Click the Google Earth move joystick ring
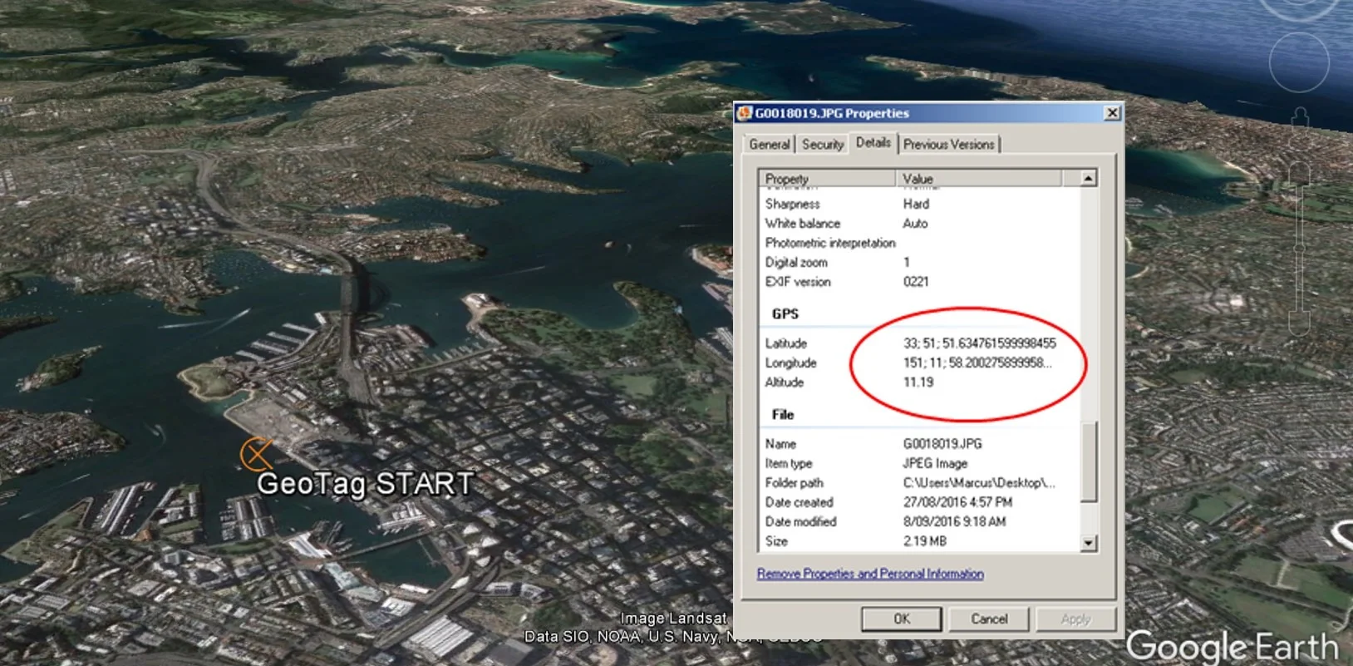This screenshot has height=666, width=1353. point(1299,62)
